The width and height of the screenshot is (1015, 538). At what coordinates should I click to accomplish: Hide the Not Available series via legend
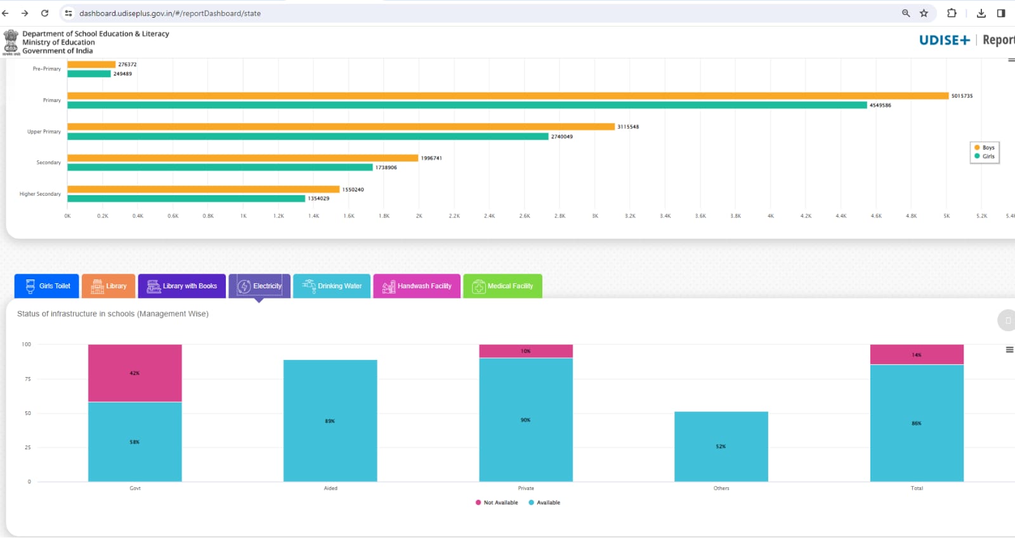(x=497, y=503)
